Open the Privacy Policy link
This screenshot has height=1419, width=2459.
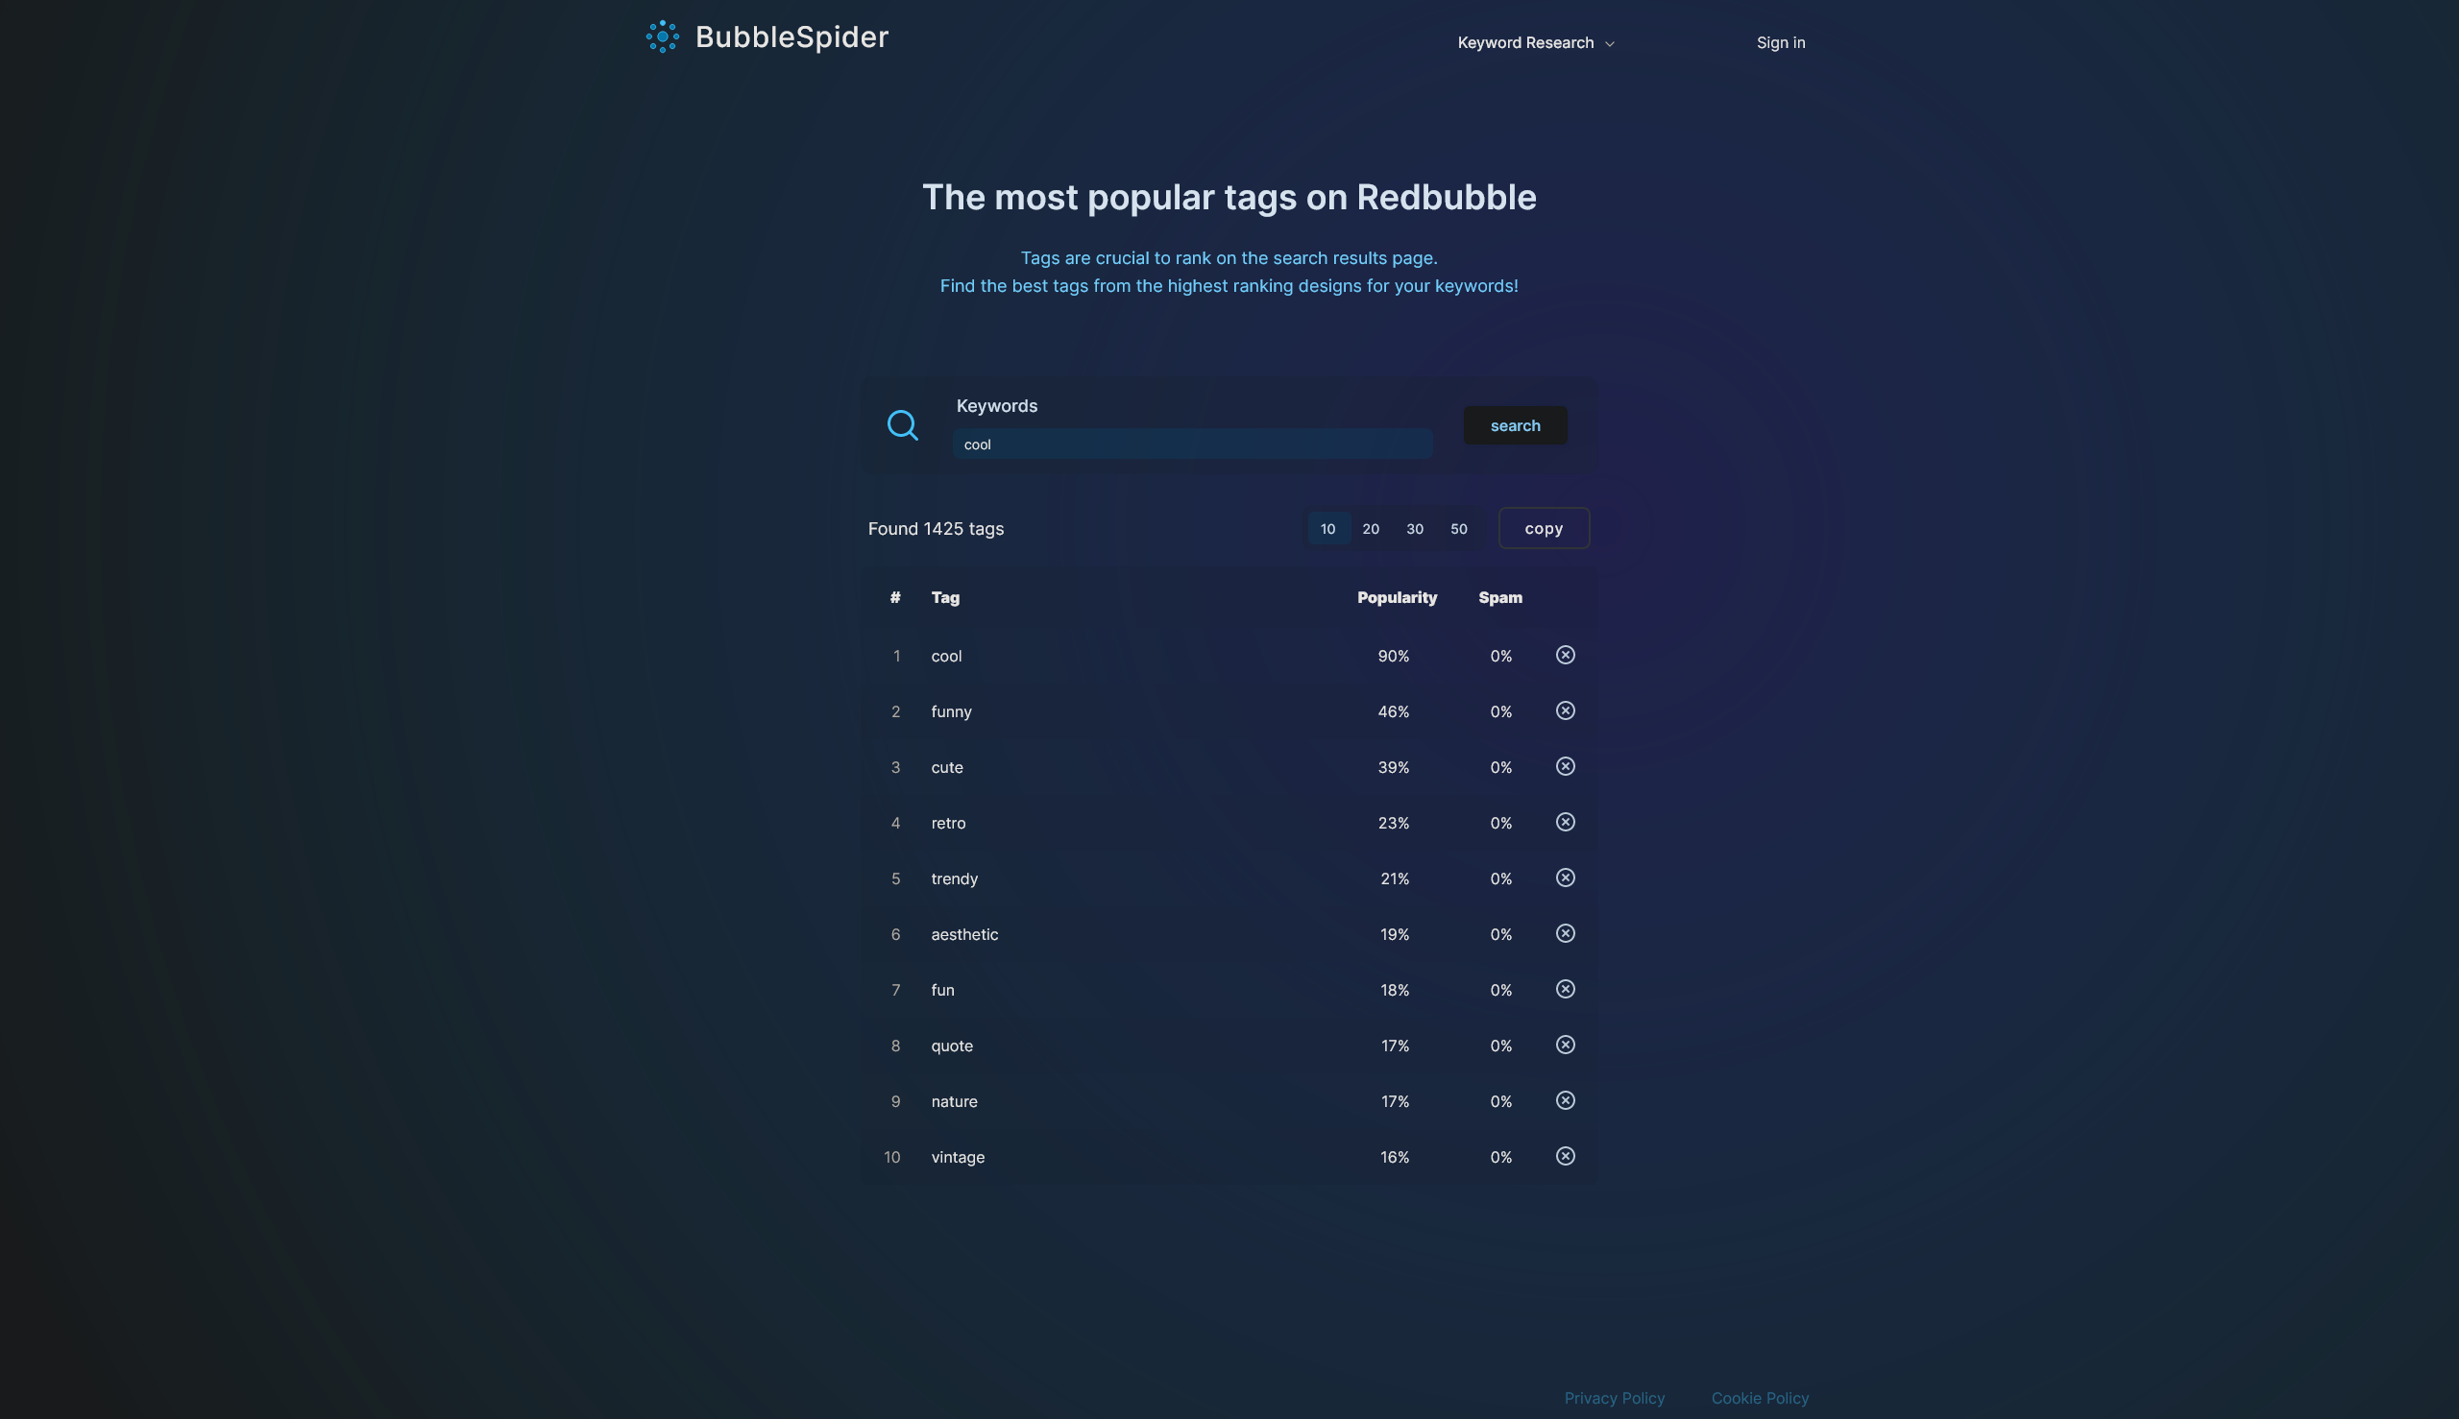click(x=1614, y=1397)
